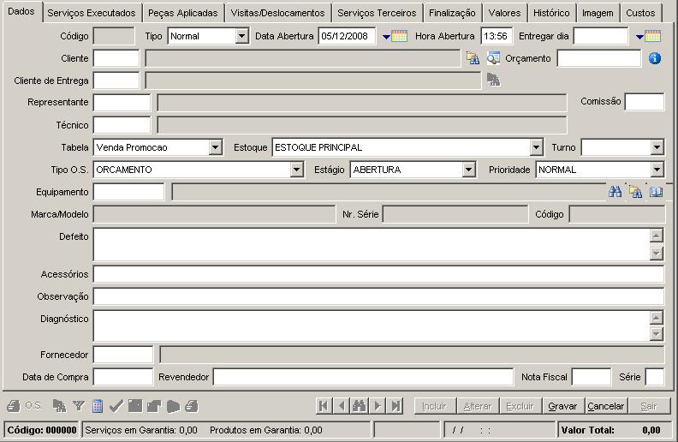The image size is (678, 442).
Task: Click the magnifier icon beside Orçamento
Action: [493, 58]
